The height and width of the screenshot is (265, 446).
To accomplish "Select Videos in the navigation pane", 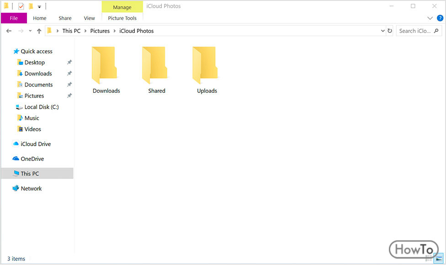I will tap(29, 129).
